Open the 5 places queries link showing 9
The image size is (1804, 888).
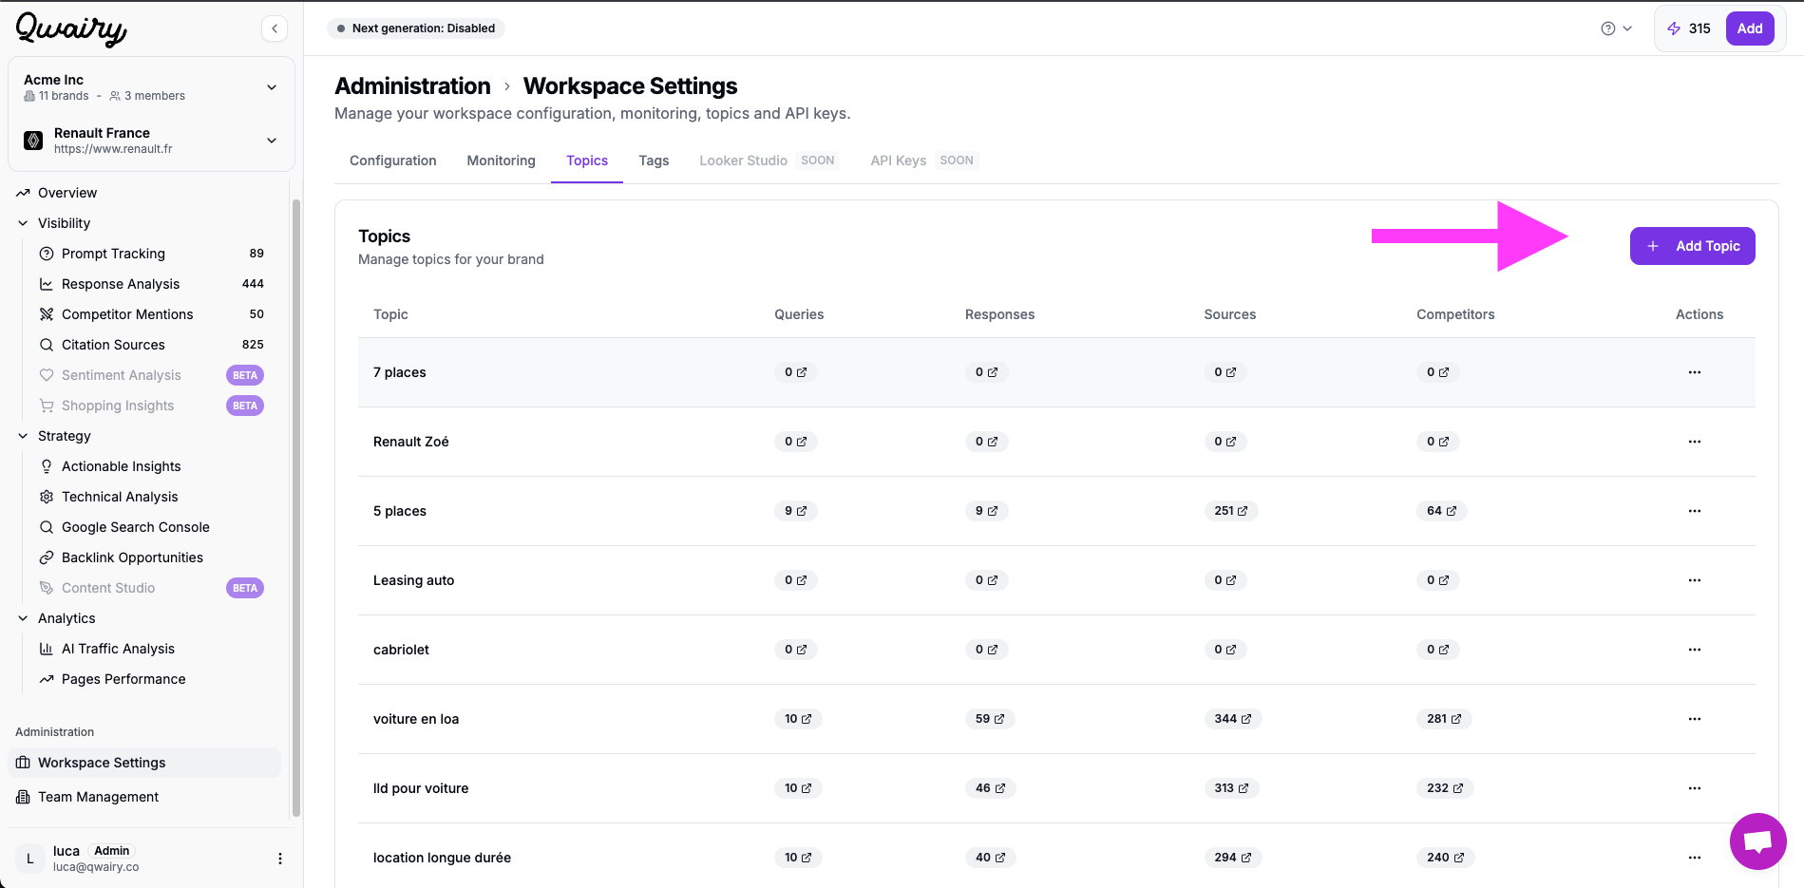pyautogui.click(x=795, y=511)
